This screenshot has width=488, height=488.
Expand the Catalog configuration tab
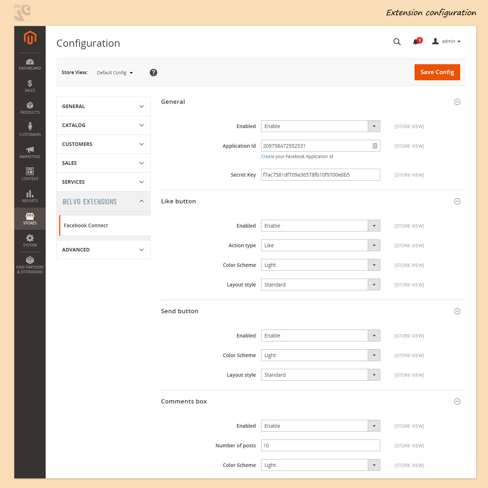tap(103, 125)
